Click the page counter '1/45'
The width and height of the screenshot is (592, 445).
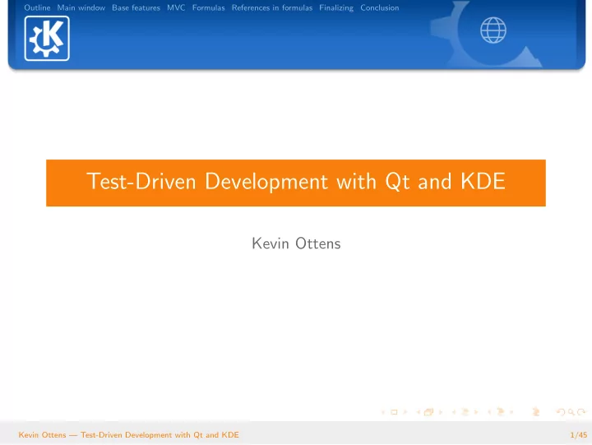[579, 435]
